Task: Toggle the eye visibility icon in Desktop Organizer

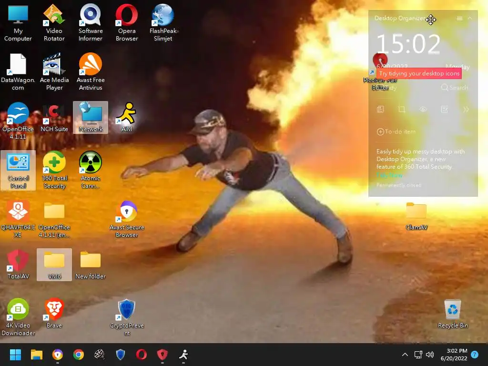Action: 423,109
